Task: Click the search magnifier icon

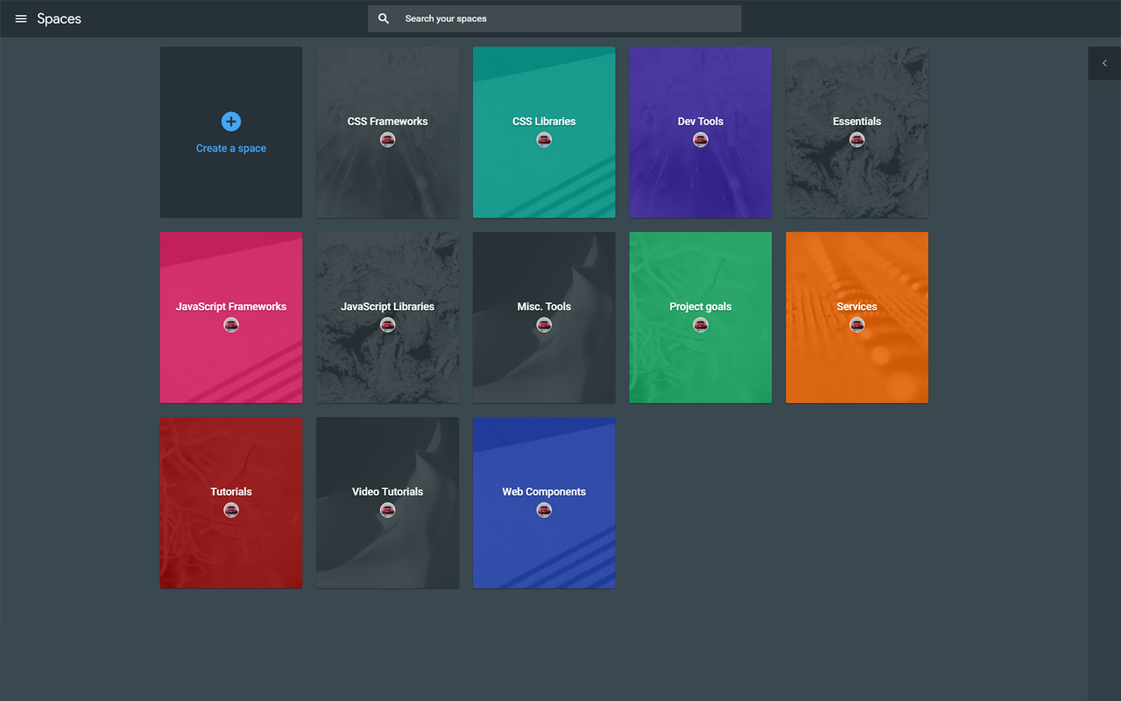Action: (383, 18)
